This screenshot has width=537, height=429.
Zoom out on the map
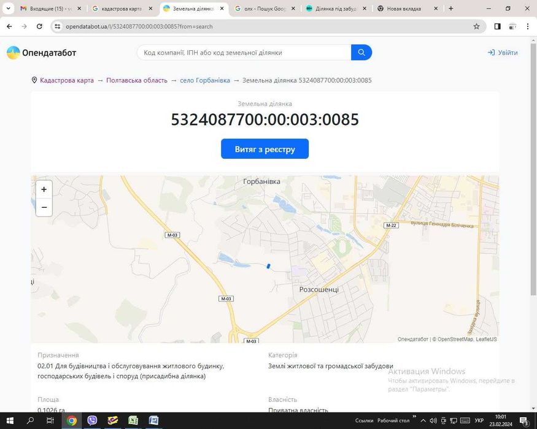[44, 207]
